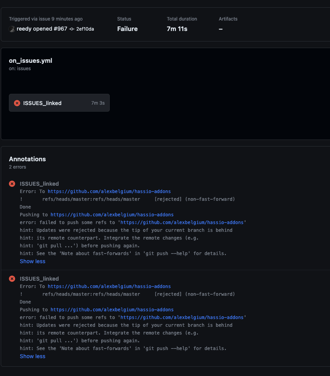Click the Pushing to link in second annotation

tap(112, 309)
